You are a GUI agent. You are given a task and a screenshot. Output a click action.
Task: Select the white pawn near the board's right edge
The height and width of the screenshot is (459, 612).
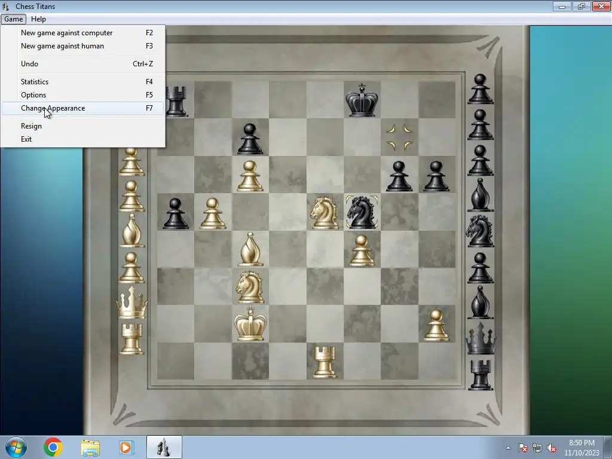click(x=436, y=326)
